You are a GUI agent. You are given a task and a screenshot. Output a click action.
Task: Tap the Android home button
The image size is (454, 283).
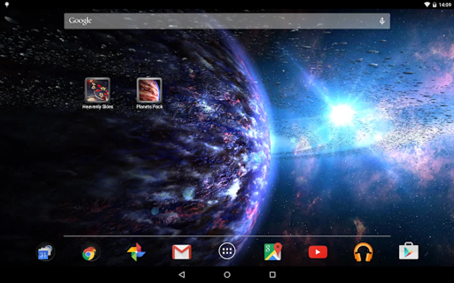coord(227,275)
